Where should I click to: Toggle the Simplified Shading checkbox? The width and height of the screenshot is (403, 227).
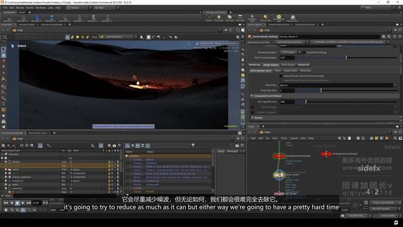[304, 52]
